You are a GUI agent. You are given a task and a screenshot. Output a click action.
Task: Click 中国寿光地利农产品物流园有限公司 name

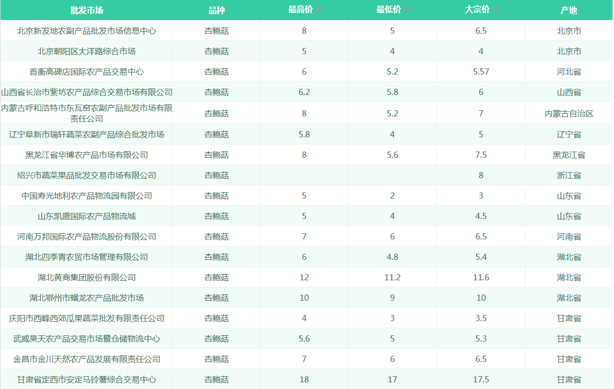(x=86, y=196)
